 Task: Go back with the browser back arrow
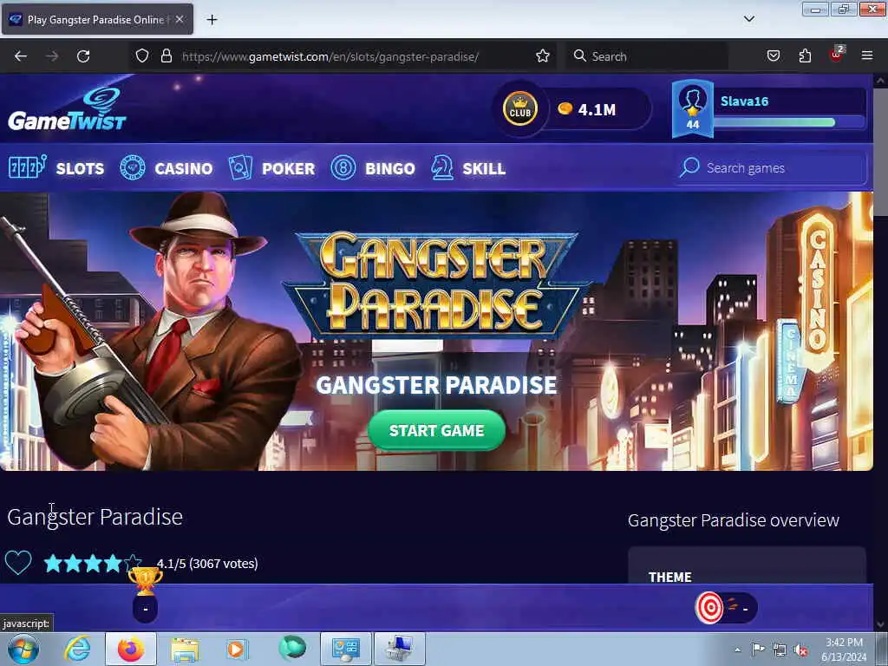[x=21, y=56]
